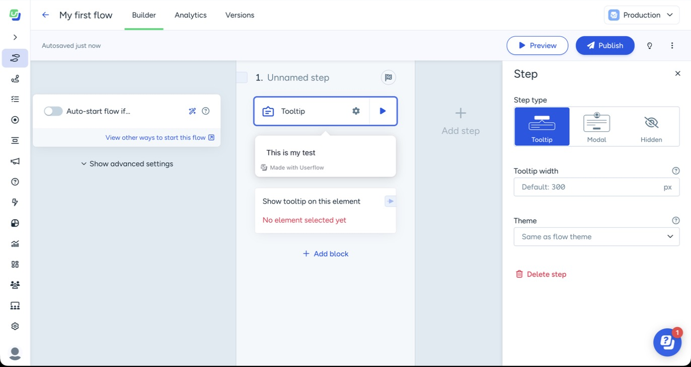Open the Checklists sidebar icon

tap(15, 99)
